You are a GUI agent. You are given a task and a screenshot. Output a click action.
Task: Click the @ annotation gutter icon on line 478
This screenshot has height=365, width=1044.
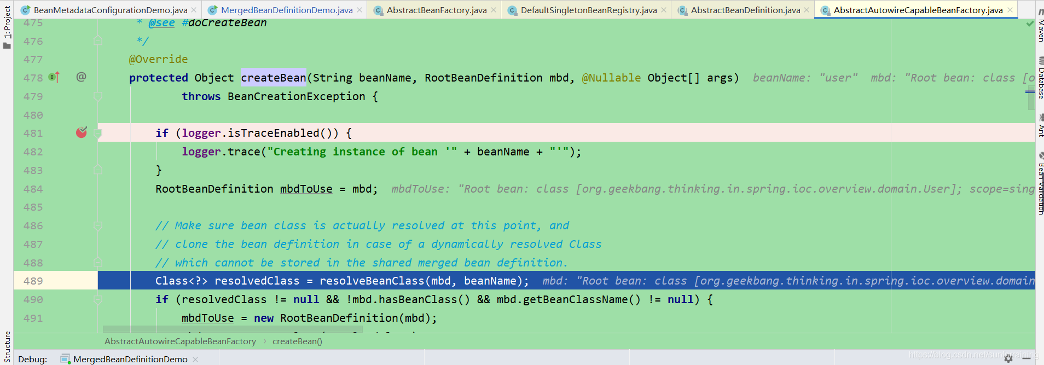pos(81,77)
